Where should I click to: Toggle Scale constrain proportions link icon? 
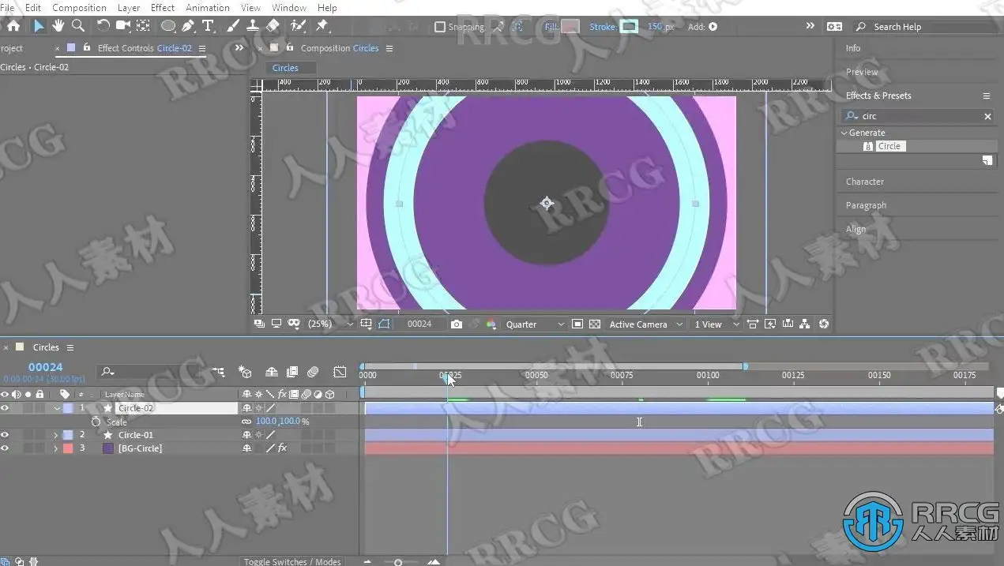246,422
